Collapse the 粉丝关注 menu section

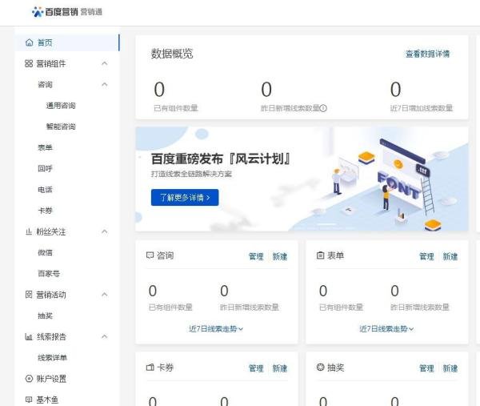[x=104, y=231]
